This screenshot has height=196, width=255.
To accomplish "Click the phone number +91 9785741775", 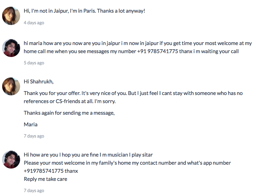I will click(158, 51).
